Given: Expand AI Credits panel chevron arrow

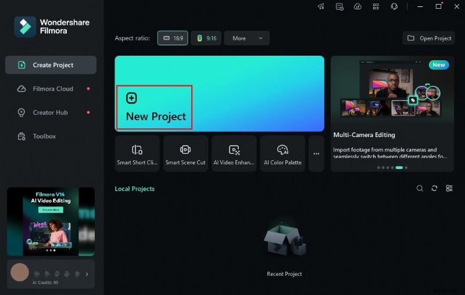Looking at the screenshot, I should coord(87,274).
